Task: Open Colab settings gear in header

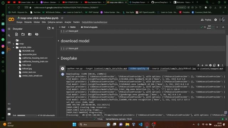Action: coord(216,20)
